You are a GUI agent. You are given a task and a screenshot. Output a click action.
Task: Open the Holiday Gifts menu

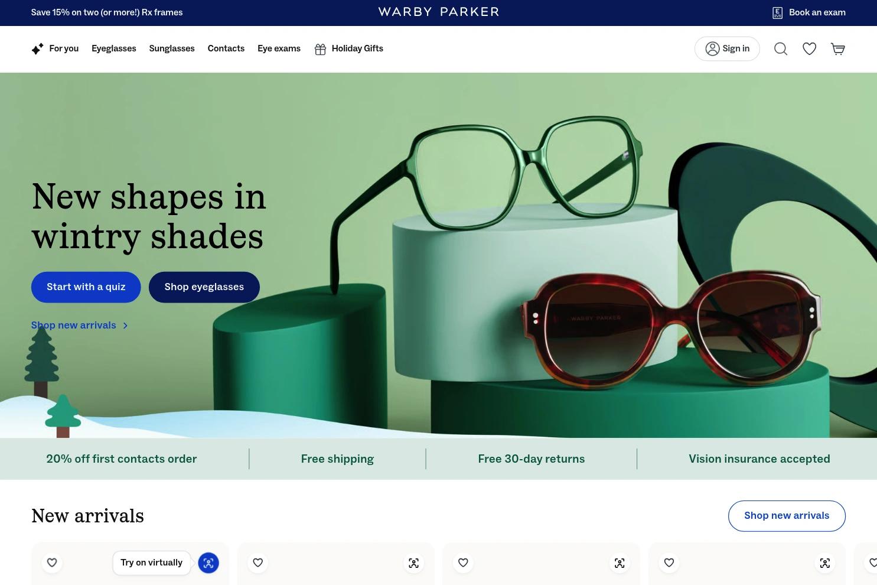(x=348, y=48)
